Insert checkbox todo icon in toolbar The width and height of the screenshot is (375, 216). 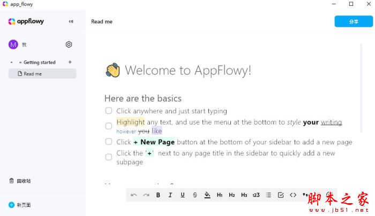(281, 195)
